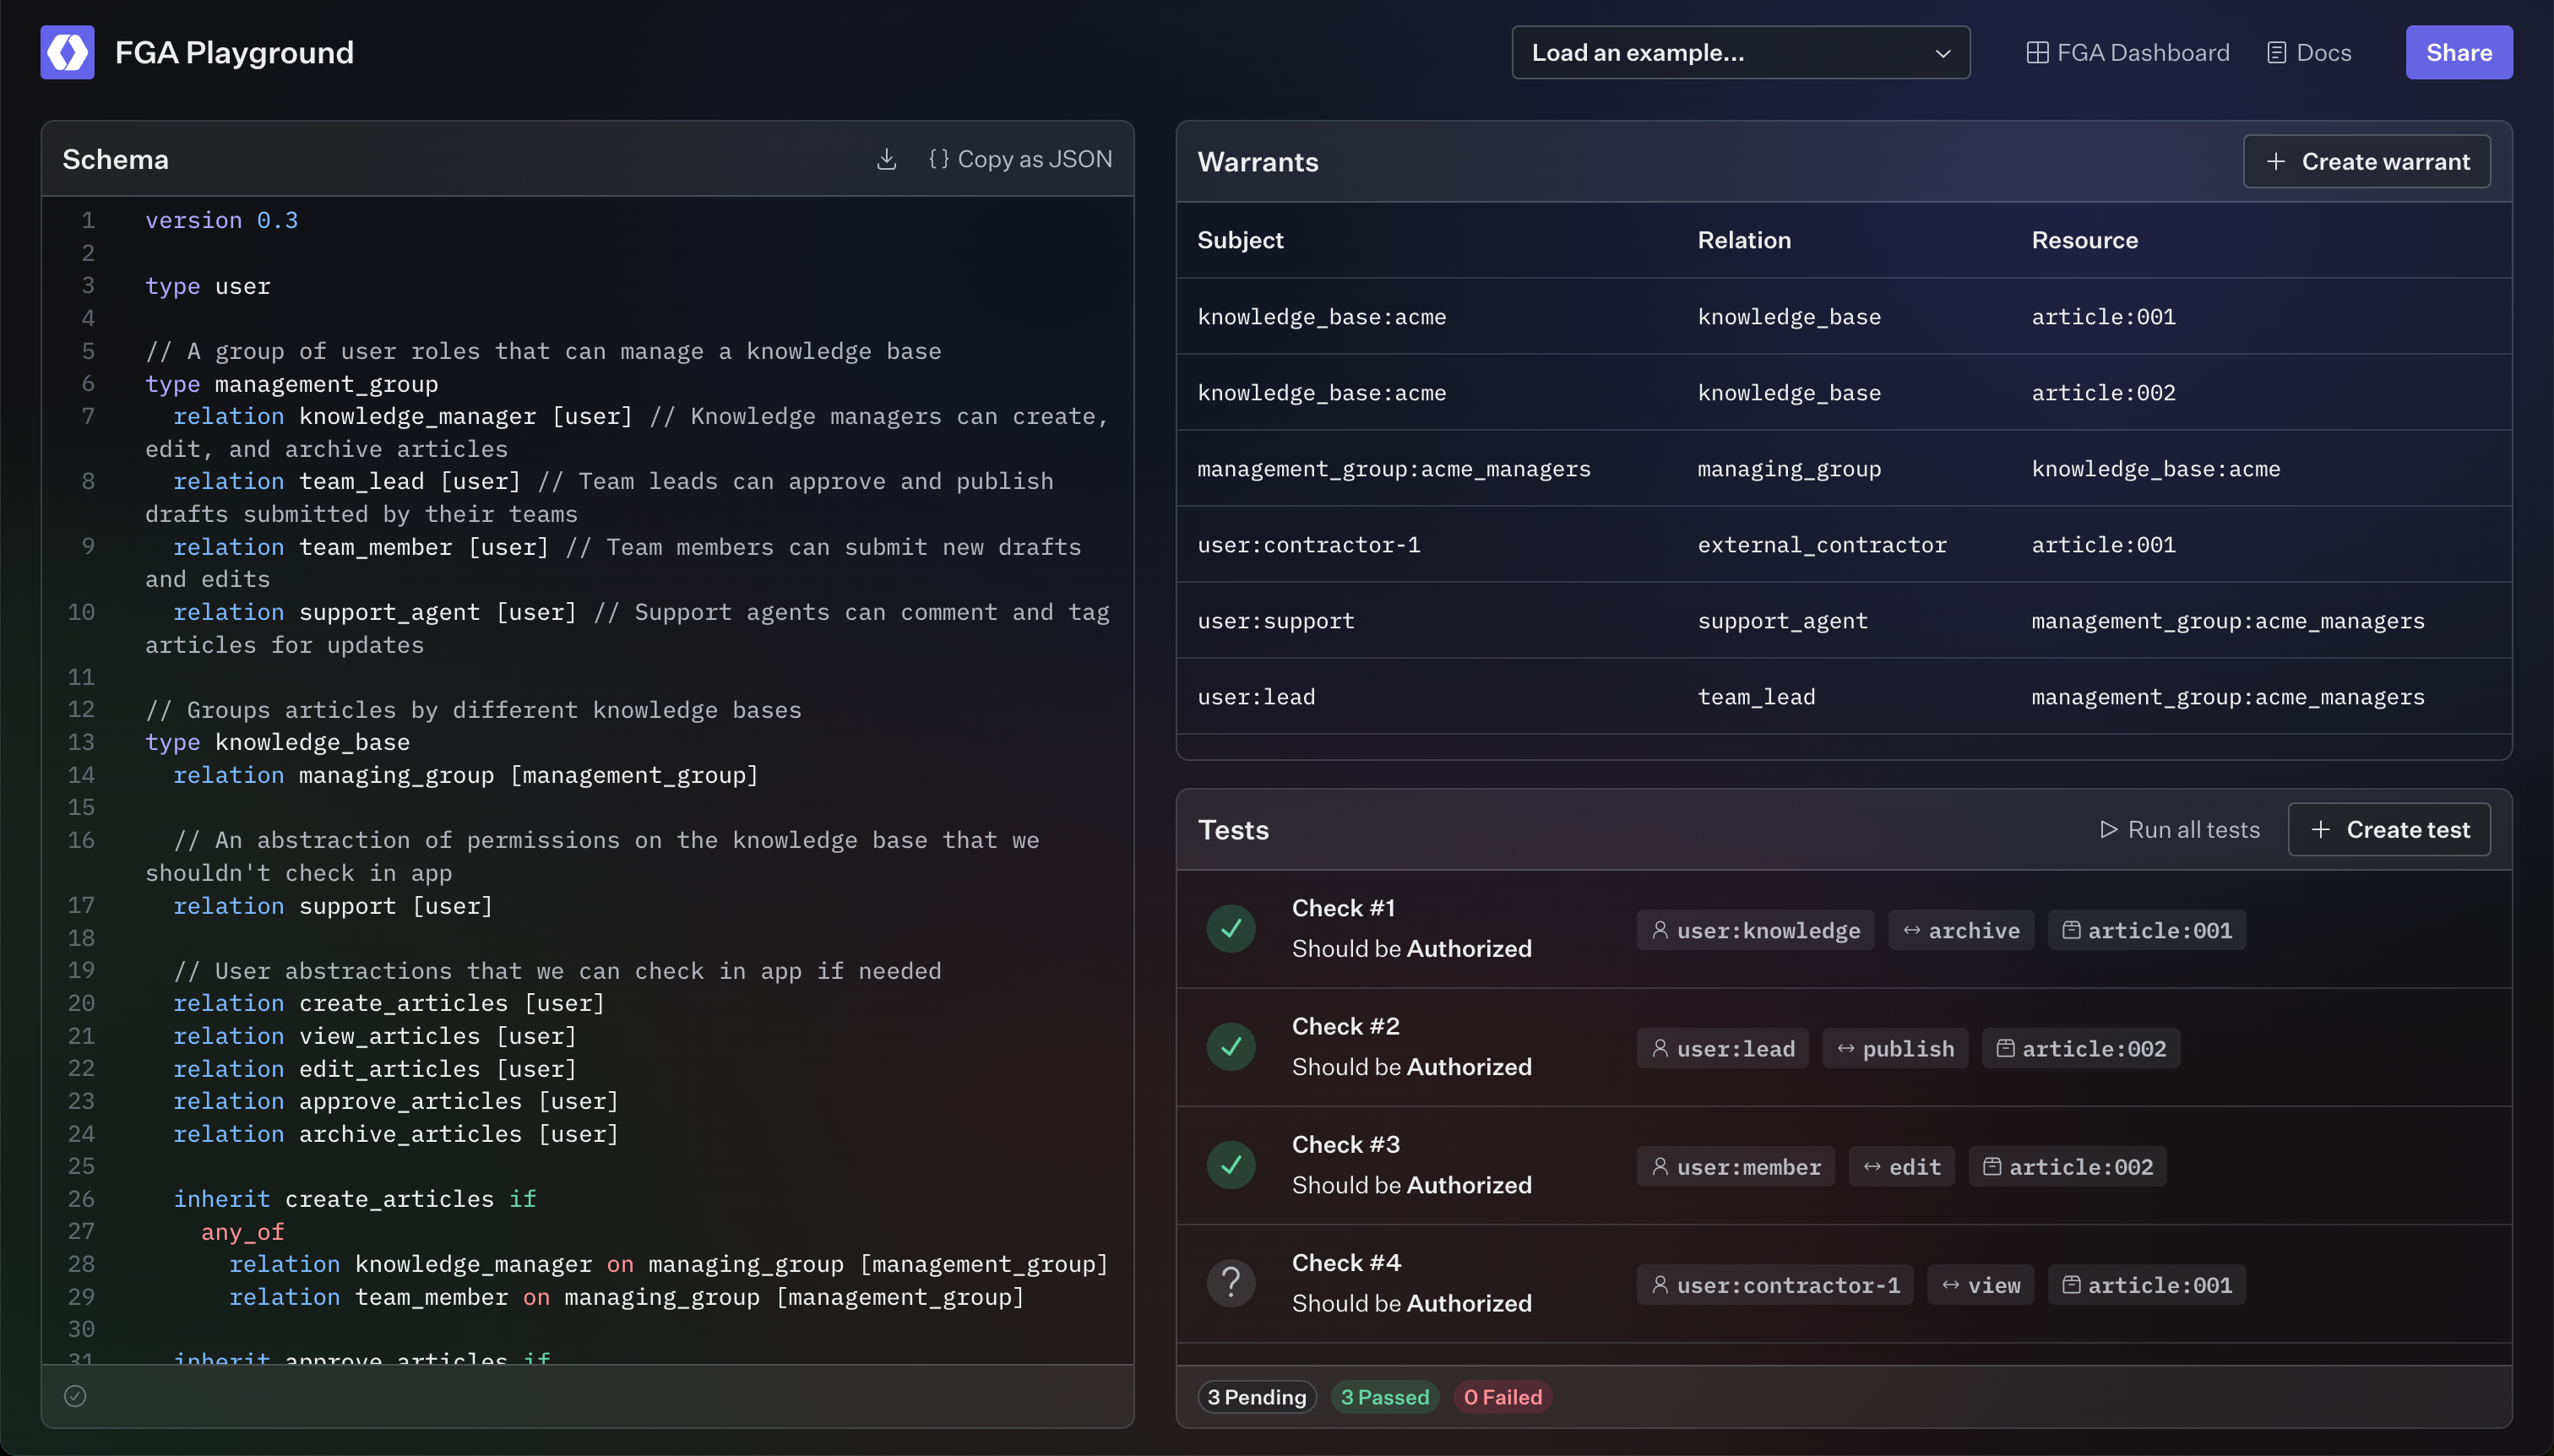2554x1456 pixels.
Task: Click schema line 26 inherit create_articles
Action: (x=355, y=1199)
